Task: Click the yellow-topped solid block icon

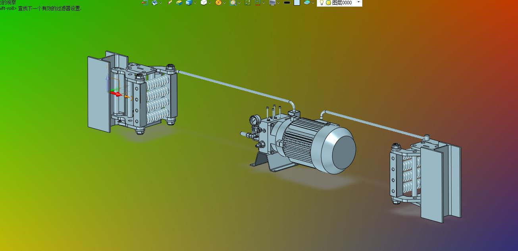Action: point(179,2)
